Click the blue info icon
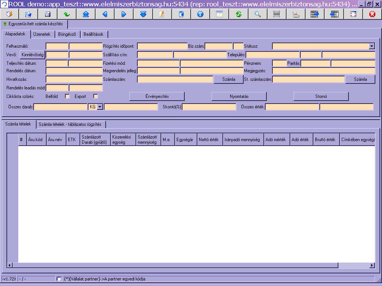 200,14
